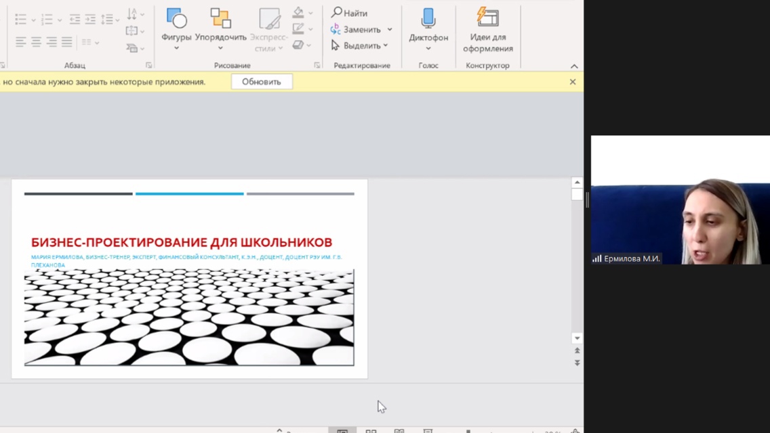Open the Фигуры shapes gallery

click(x=176, y=26)
